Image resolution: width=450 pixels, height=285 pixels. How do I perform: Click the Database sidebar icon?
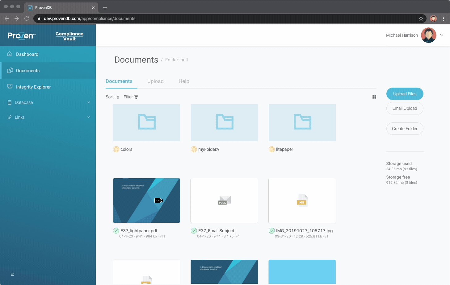pyautogui.click(x=10, y=102)
